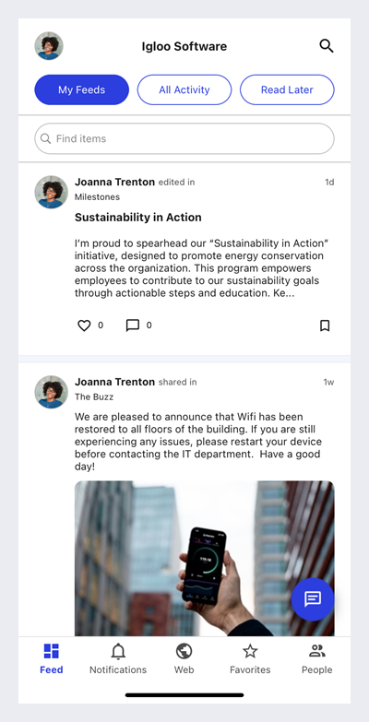Open the People tab
This screenshot has height=722, width=369.
pyautogui.click(x=317, y=659)
